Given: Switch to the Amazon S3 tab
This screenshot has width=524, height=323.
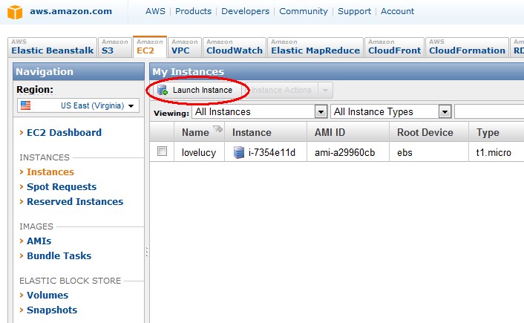Looking at the screenshot, I should (x=114, y=47).
